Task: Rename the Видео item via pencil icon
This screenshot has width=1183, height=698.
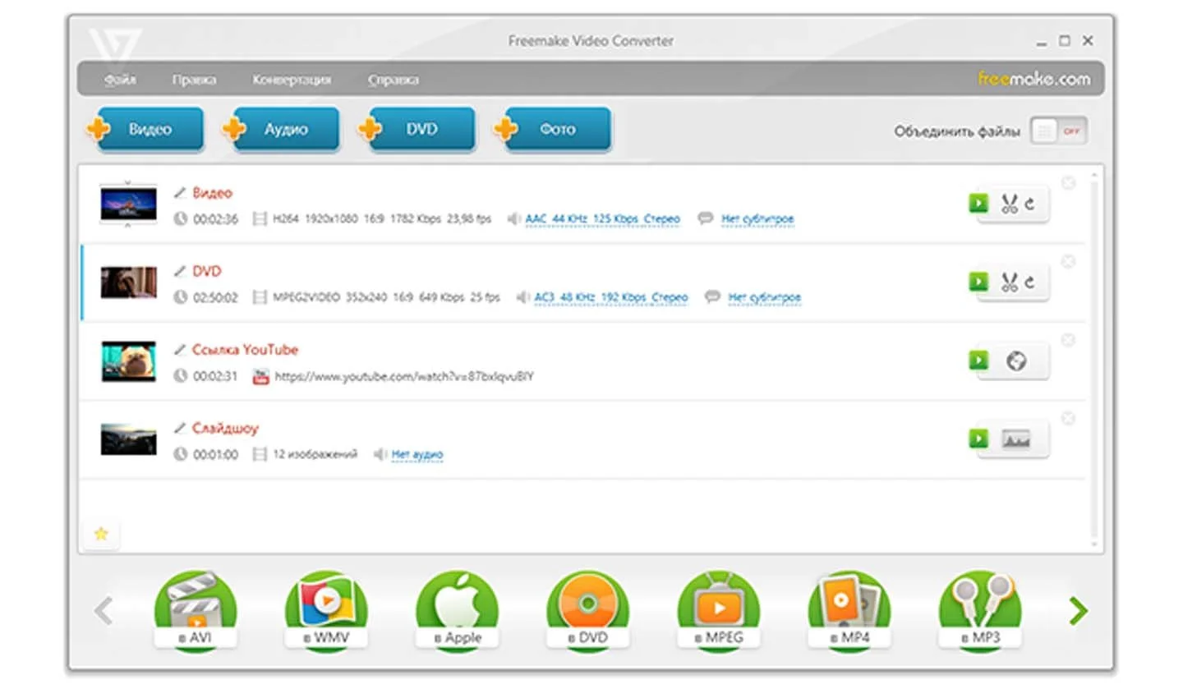Action: [180, 192]
